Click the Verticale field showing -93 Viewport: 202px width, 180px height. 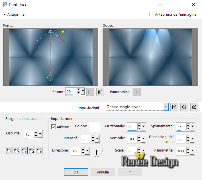(132, 139)
